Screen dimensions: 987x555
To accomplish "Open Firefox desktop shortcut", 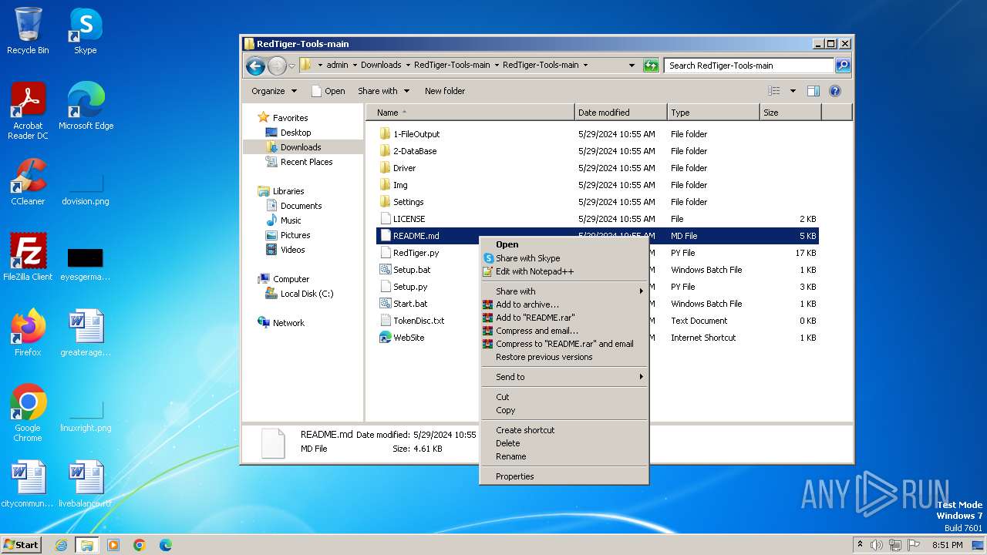I will [x=28, y=332].
